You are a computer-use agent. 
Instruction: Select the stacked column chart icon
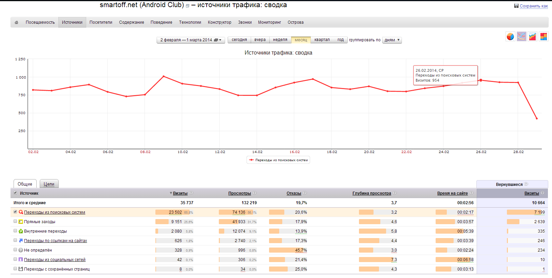tap(544, 37)
